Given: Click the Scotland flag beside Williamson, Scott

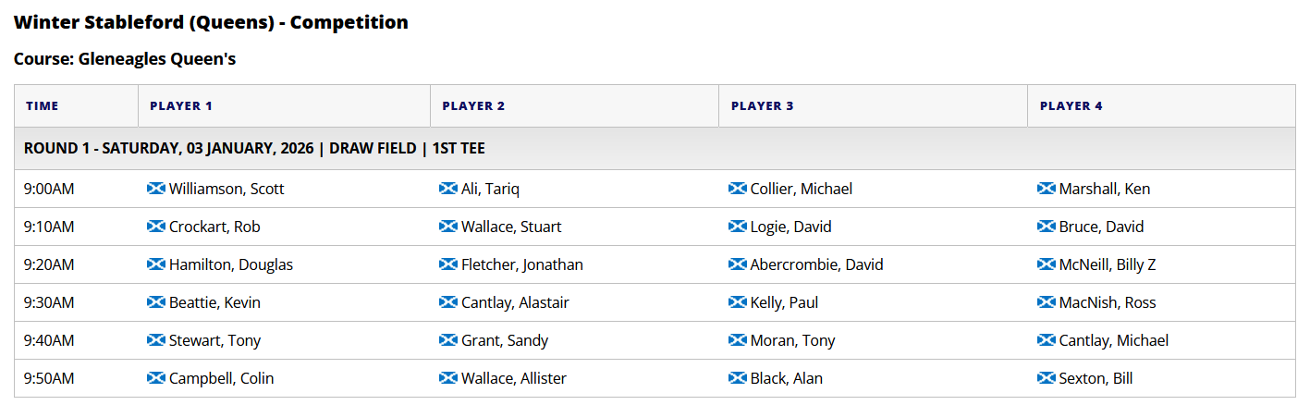Looking at the screenshot, I should coord(156,189).
